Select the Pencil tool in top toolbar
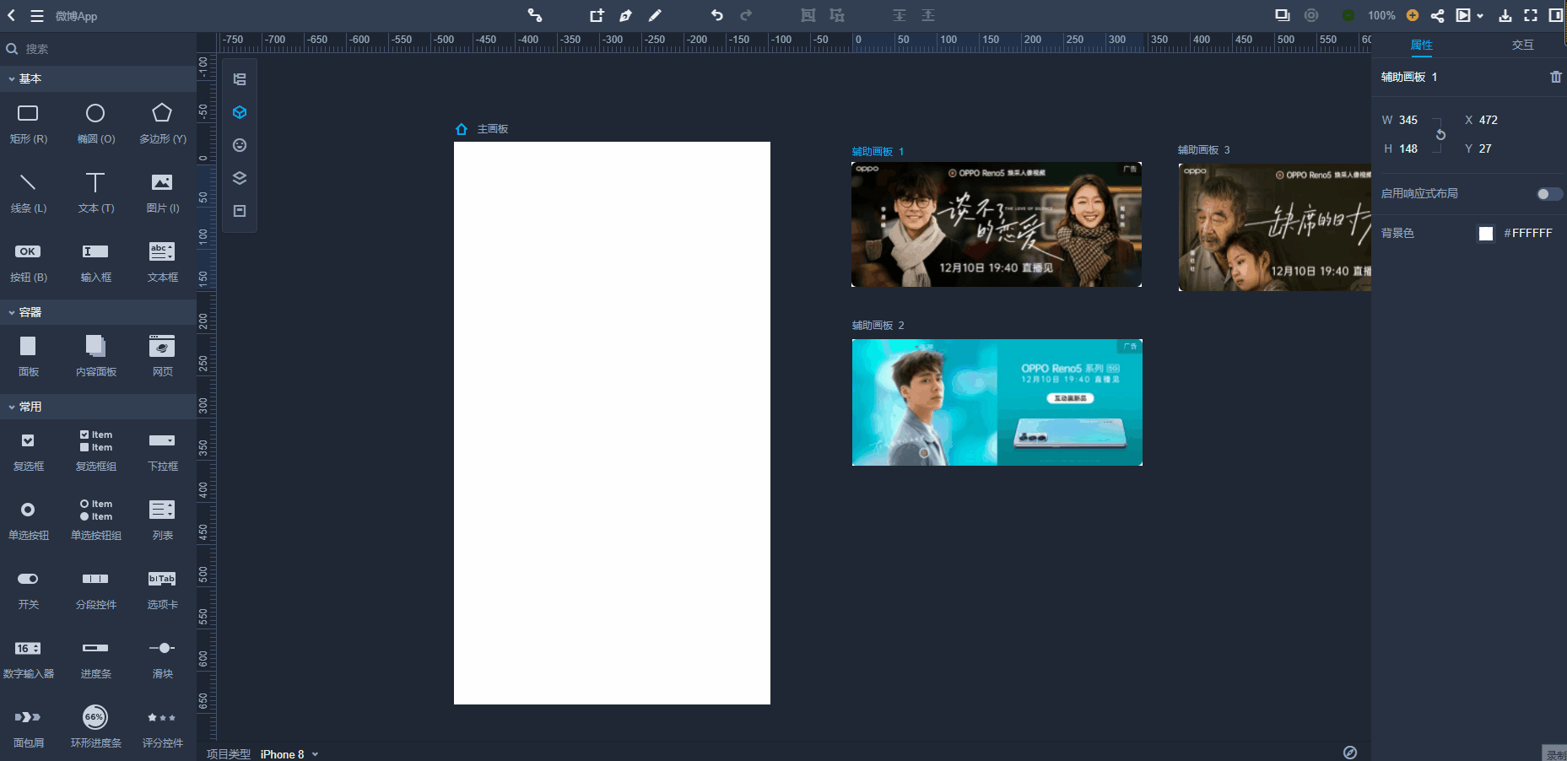1567x761 pixels. click(x=655, y=15)
